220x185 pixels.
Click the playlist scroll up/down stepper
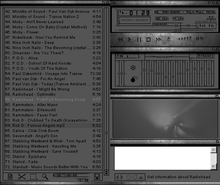[x=106, y=173]
